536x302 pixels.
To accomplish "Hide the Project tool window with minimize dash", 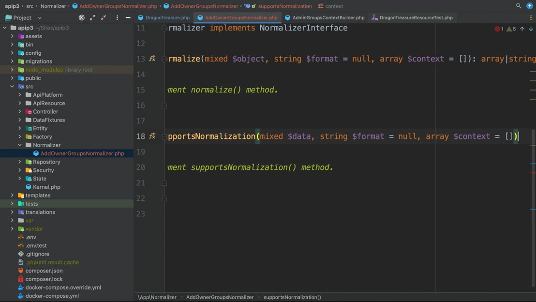I will pos(128,17).
